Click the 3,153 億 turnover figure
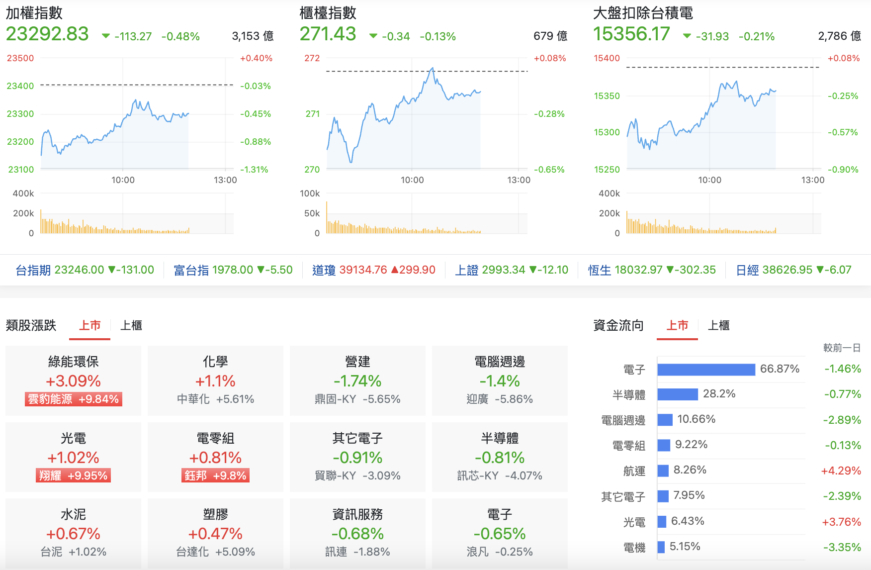Viewport: 871px width, 570px height. pos(253,36)
